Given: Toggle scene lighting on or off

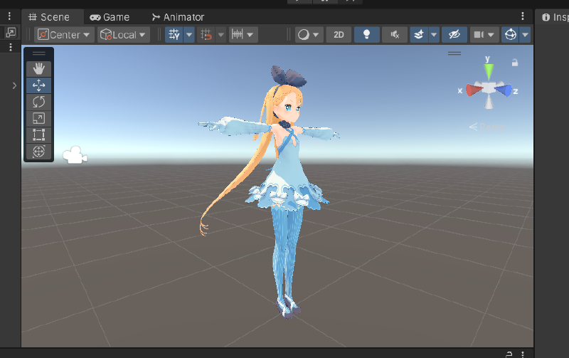Looking at the screenshot, I should point(366,34).
